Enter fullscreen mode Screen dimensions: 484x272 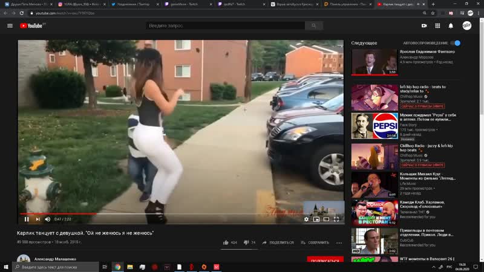pos(336,219)
